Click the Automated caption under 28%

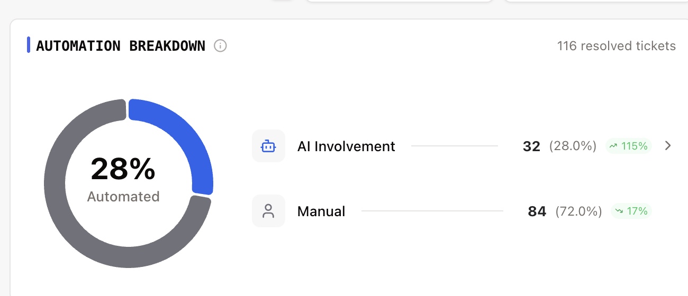(x=123, y=197)
